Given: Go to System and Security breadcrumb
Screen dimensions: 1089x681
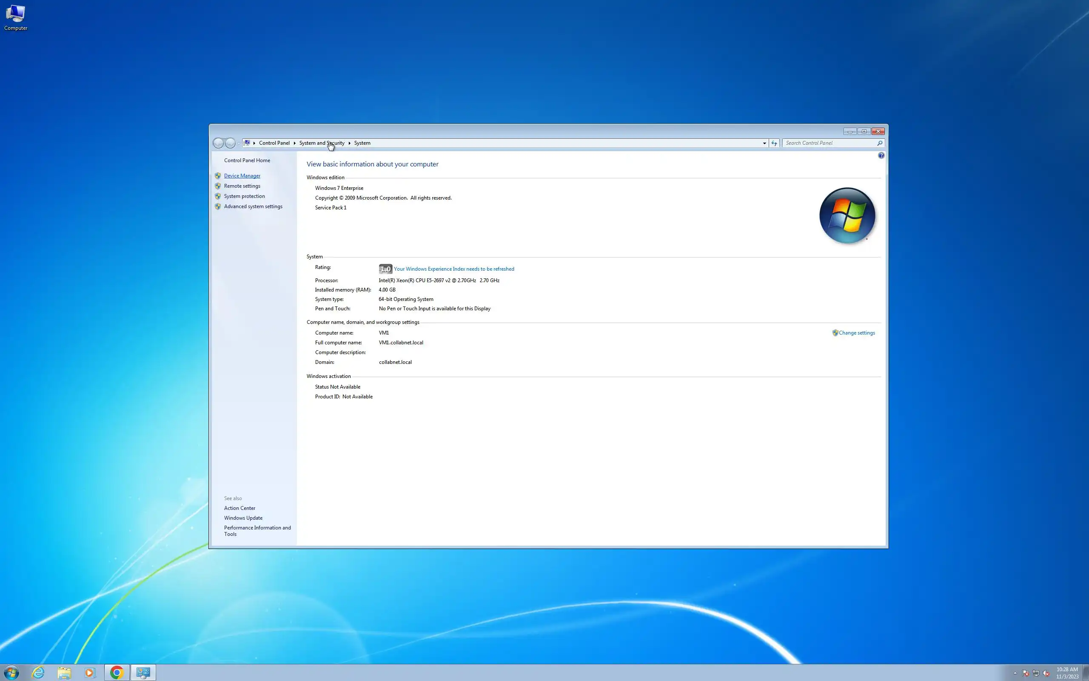Looking at the screenshot, I should (321, 143).
